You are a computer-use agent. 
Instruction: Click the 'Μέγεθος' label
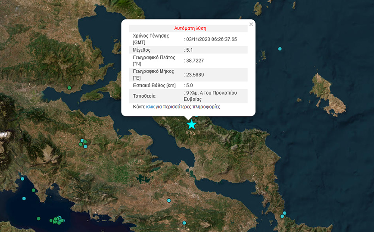point(141,50)
